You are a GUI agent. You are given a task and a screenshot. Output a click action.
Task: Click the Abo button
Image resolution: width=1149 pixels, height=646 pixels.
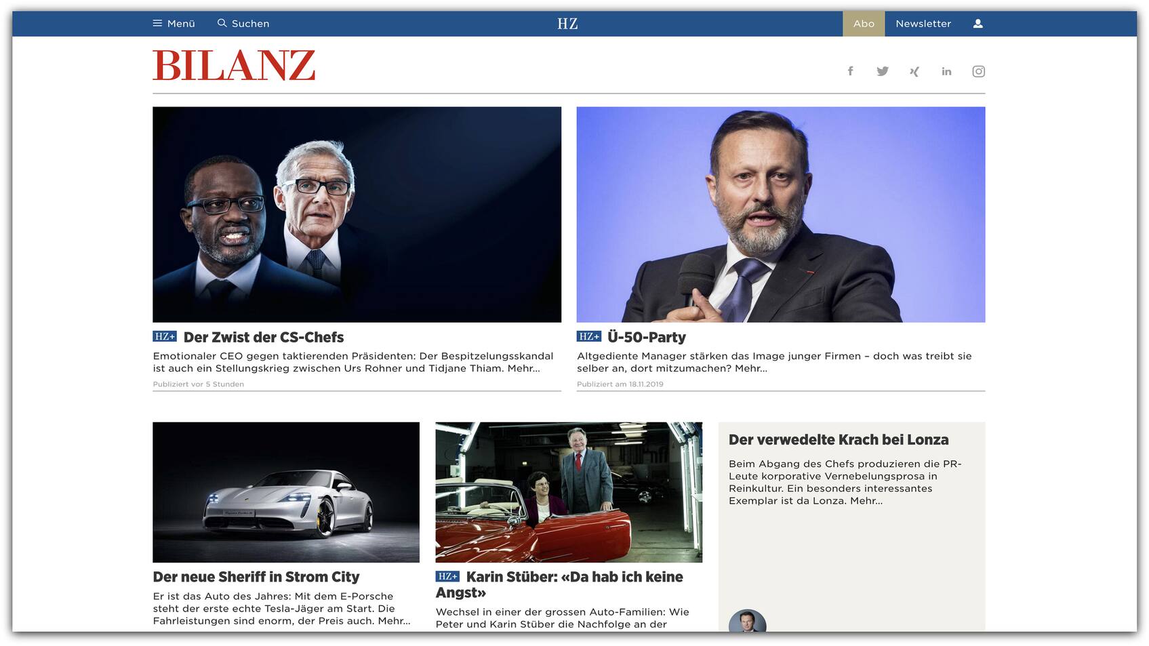864,24
